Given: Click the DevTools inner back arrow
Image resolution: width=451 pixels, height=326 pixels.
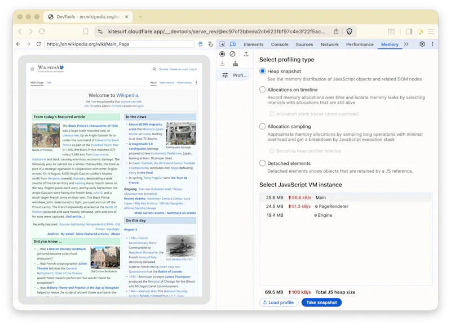Looking at the screenshot, I should pyautogui.click(x=19, y=44).
